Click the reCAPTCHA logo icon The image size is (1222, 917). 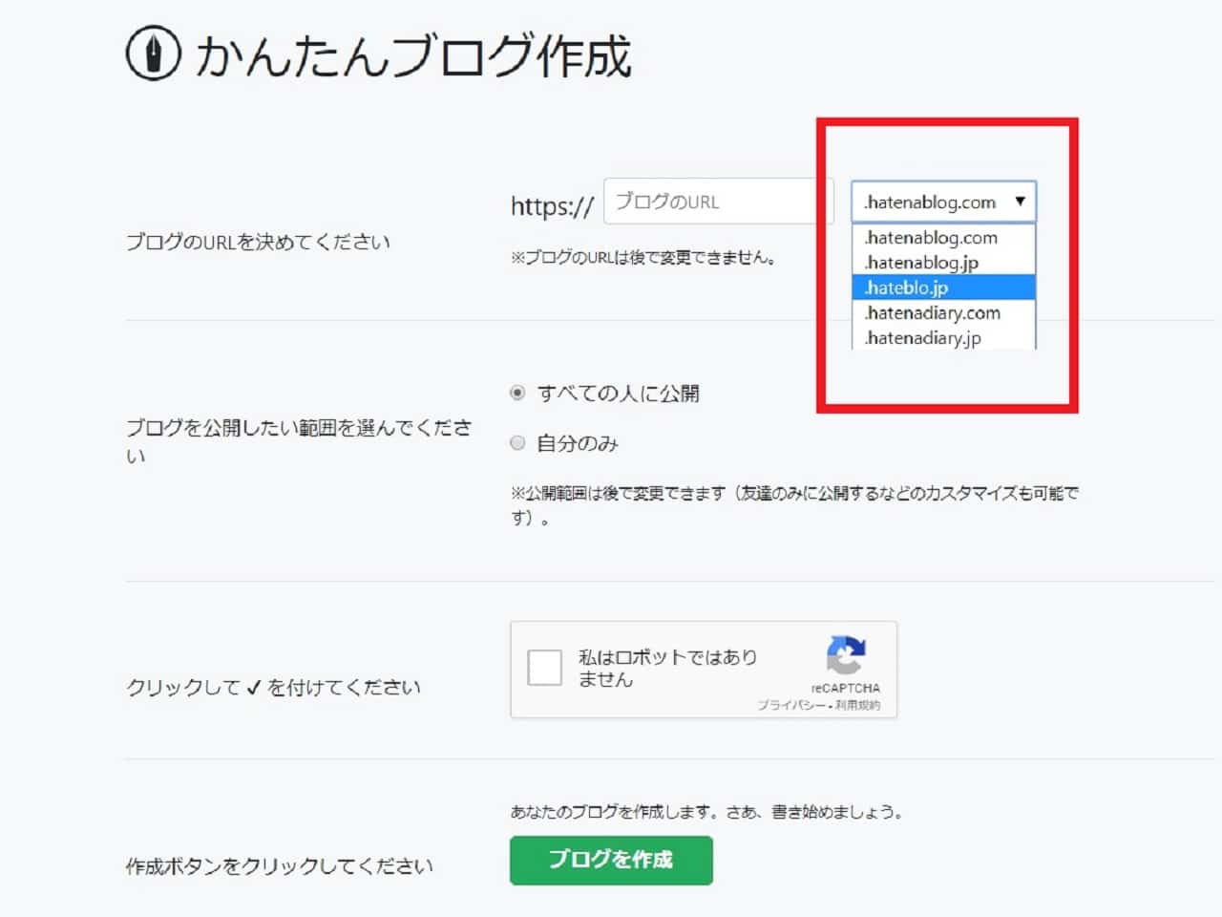pyautogui.click(x=845, y=655)
